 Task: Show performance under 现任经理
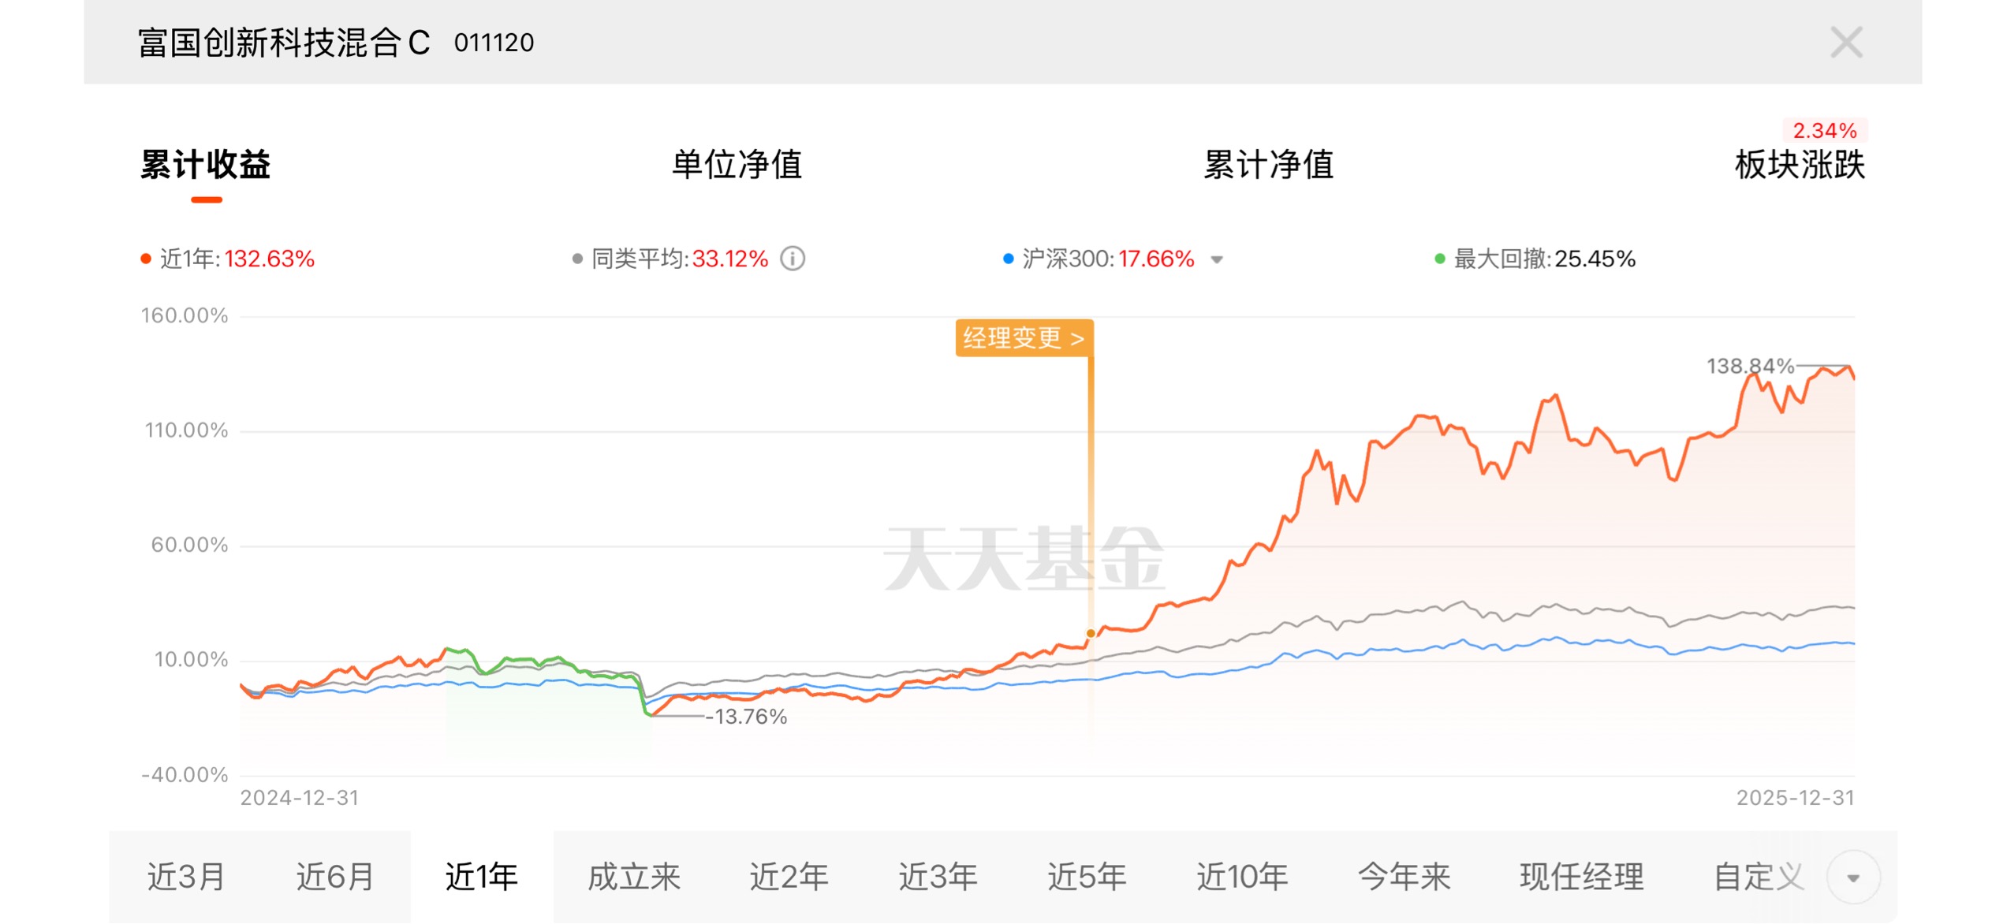coord(1582,877)
